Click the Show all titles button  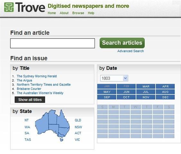click(x=30, y=100)
